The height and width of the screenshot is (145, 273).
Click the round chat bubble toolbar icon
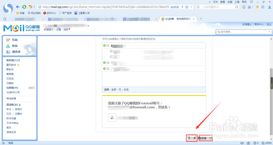click(263, 7)
